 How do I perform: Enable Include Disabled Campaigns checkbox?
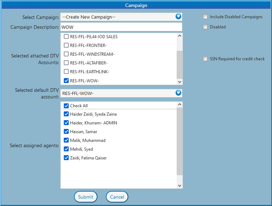205,17
